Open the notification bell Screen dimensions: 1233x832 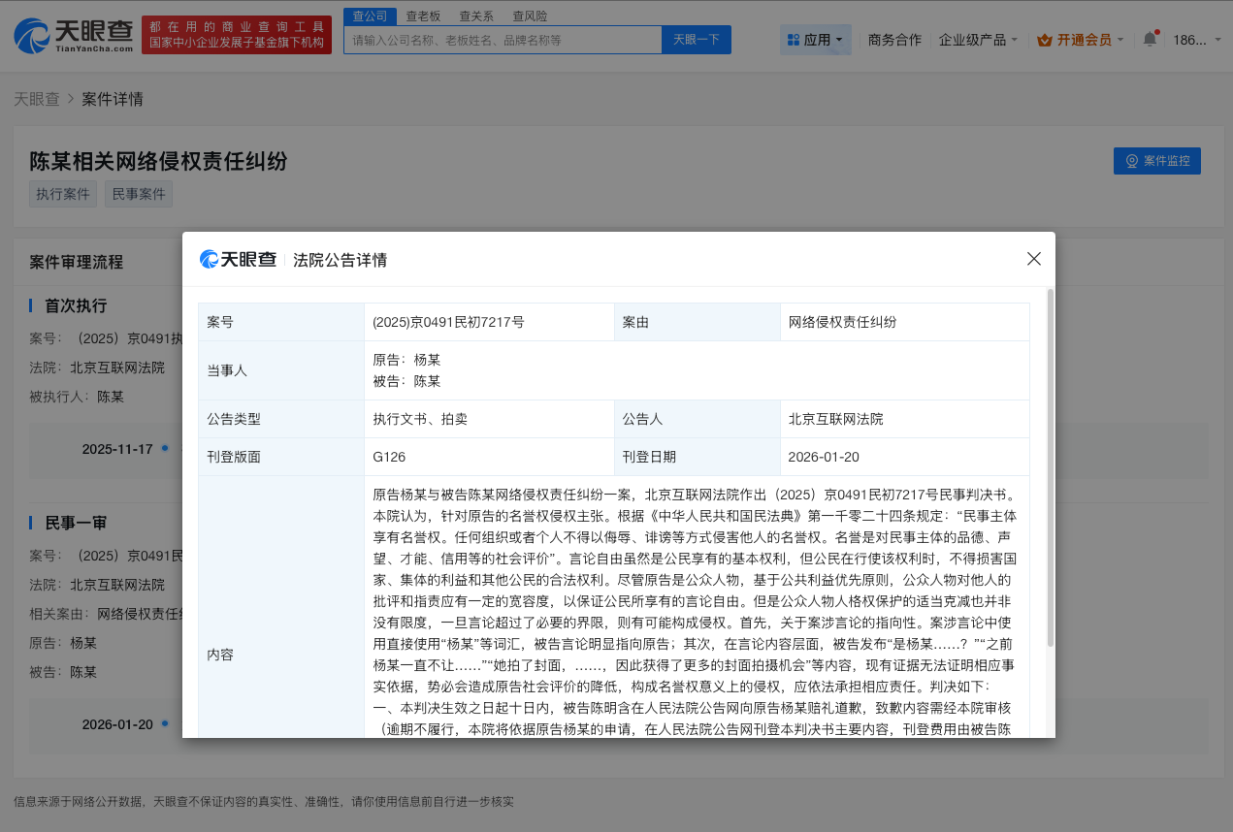pos(1150,39)
